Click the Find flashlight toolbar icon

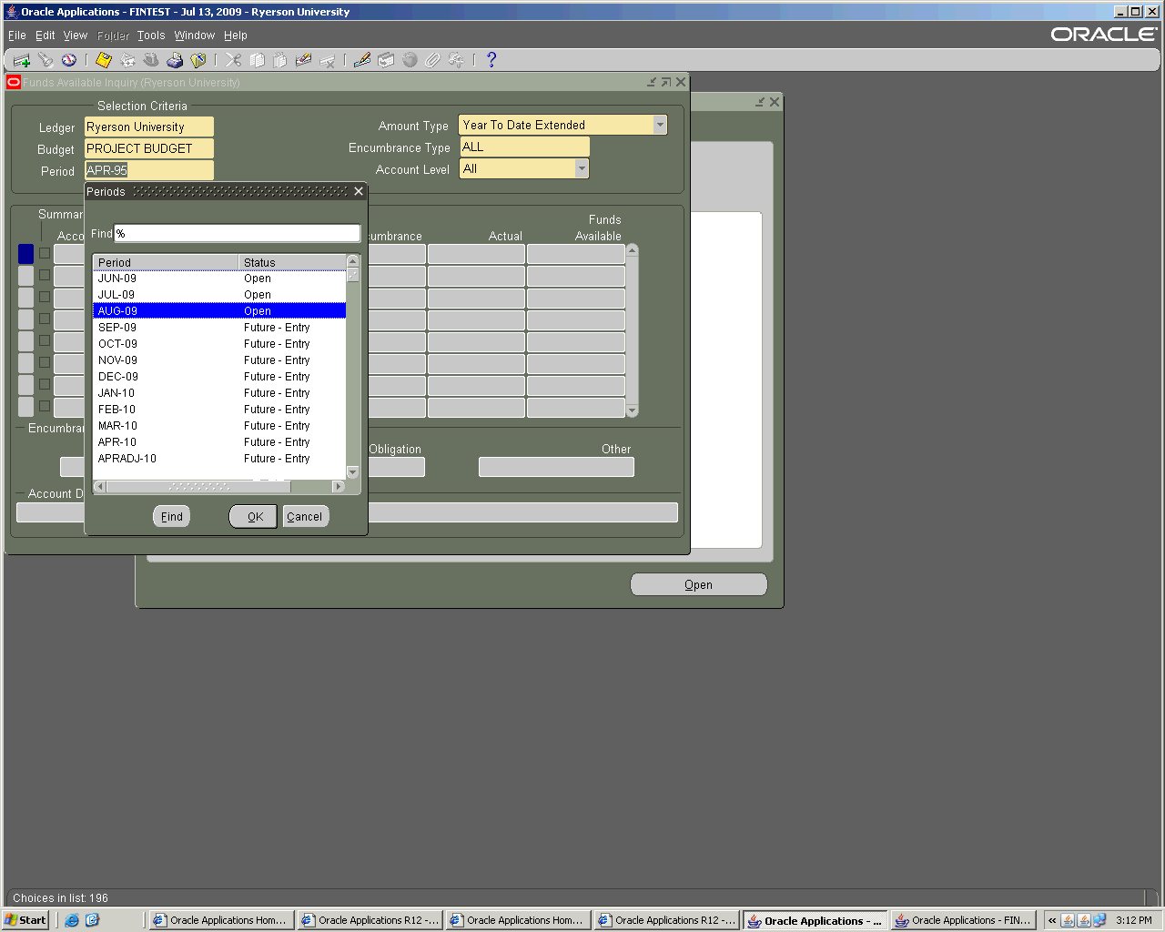46,60
